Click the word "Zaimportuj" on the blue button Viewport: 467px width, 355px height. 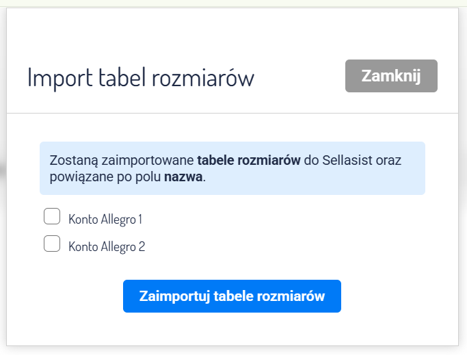click(175, 296)
